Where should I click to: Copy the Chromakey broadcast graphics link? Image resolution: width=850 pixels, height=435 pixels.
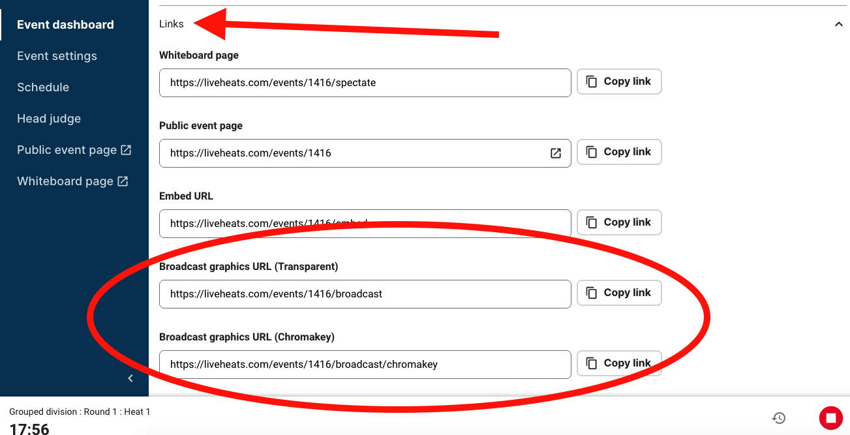[x=619, y=363]
